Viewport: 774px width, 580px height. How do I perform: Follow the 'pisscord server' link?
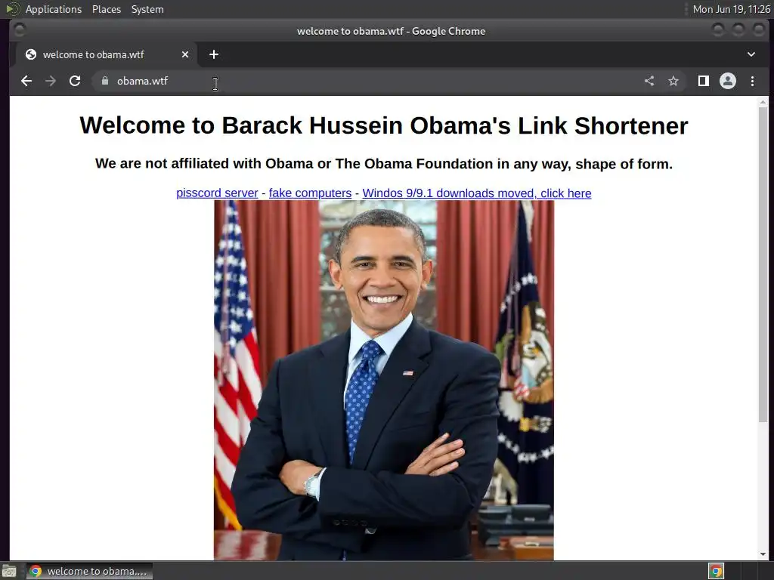coord(217,193)
